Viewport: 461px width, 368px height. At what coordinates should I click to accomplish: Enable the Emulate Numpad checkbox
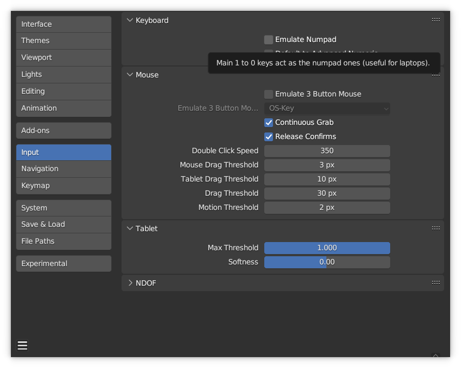[269, 40]
